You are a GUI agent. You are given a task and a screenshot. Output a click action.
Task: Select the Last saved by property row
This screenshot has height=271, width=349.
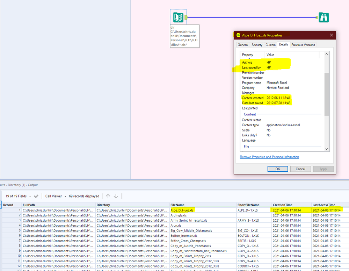click(282, 67)
